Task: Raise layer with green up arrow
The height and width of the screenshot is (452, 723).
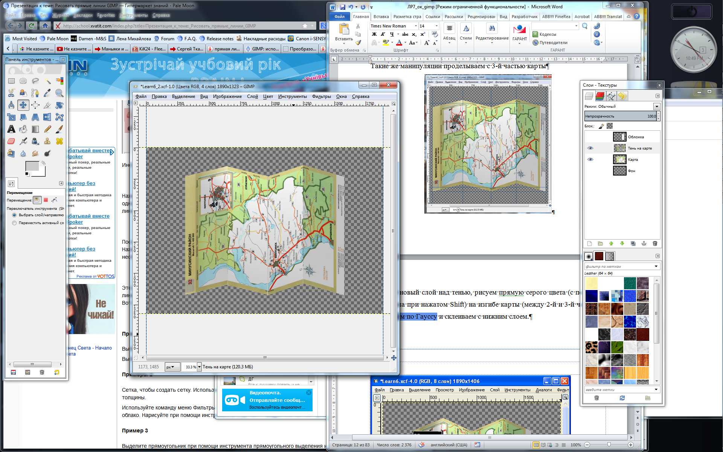Action: pos(611,244)
